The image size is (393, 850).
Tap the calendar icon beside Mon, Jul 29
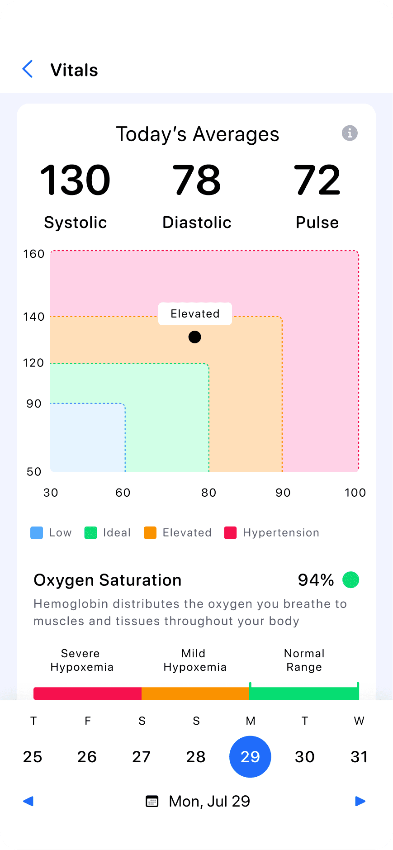152,801
